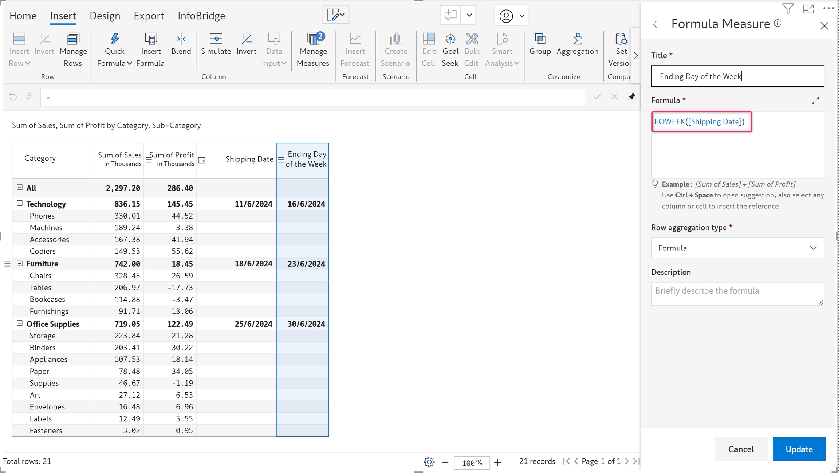This screenshot has width=839, height=473.
Task: Click the Cancel button
Action: coord(741,449)
